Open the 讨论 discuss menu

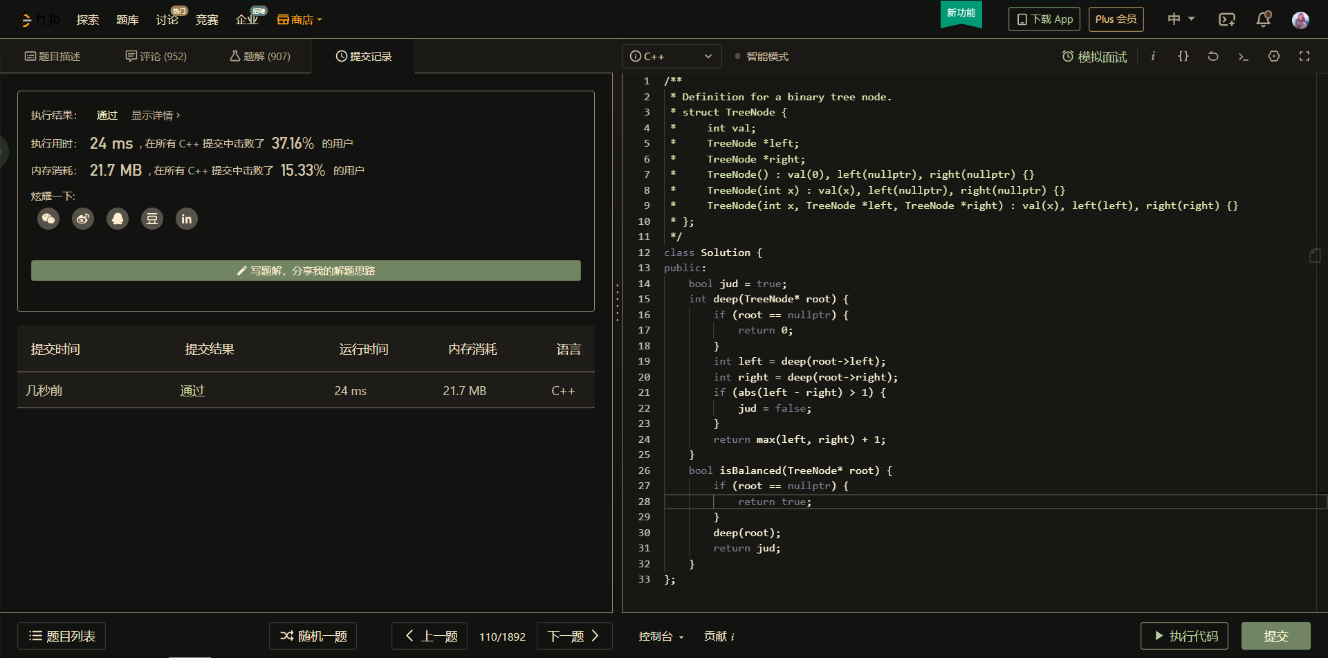click(167, 19)
